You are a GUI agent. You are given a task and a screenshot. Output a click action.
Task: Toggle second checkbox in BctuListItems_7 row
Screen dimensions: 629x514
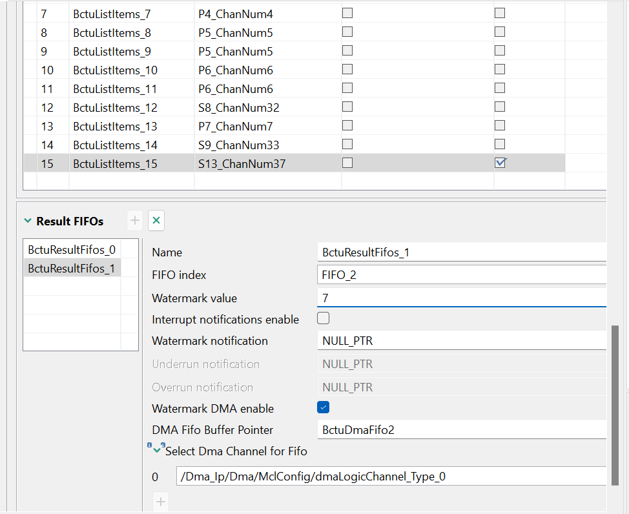(500, 14)
